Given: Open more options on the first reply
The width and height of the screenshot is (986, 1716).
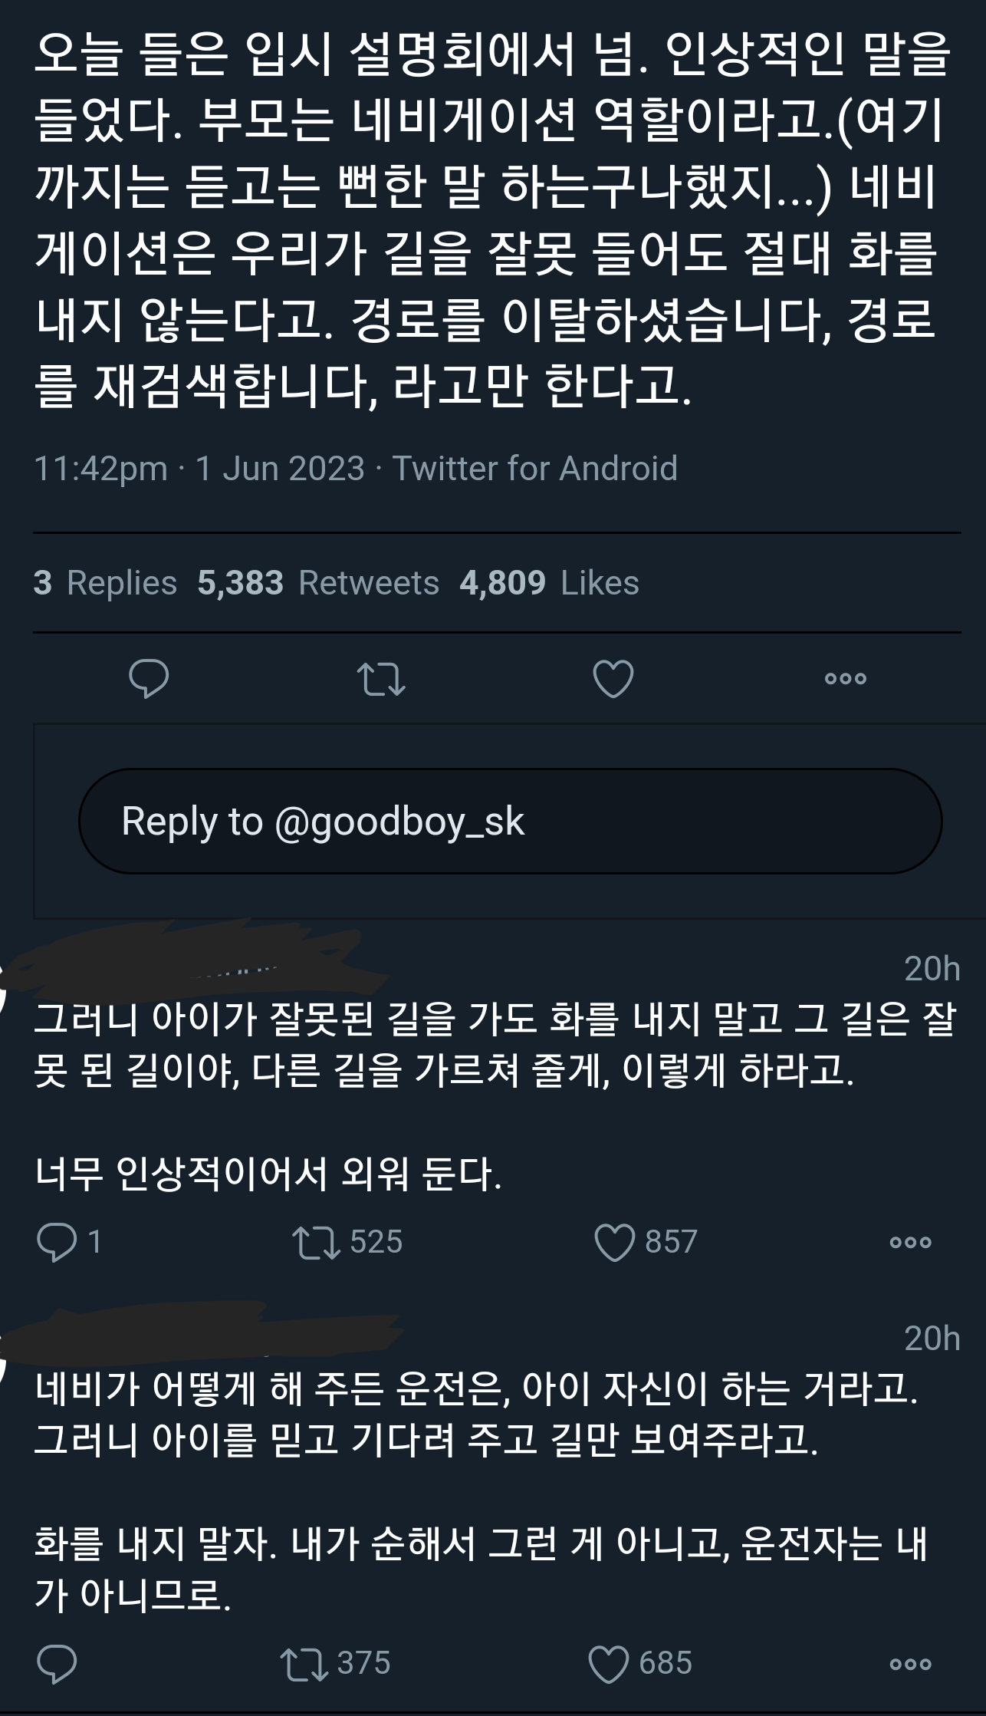Looking at the screenshot, I should click(x=911, y=1242).
